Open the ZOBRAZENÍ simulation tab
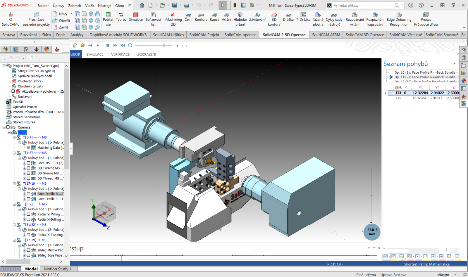The height and width of the screenshot is (277, 468). (x=147, y=54)
